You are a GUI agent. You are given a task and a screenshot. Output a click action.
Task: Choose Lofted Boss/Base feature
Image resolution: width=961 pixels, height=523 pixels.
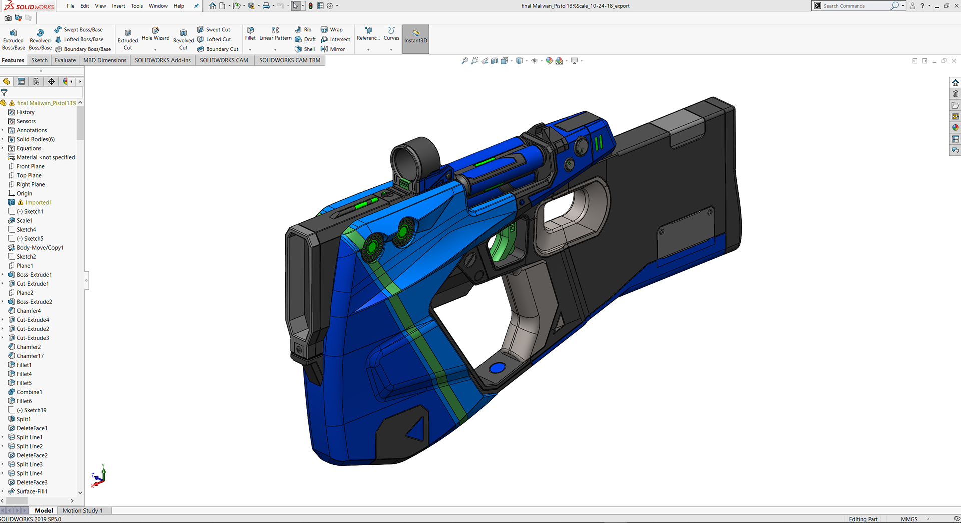pyautogui.click(x=79, y=39)
